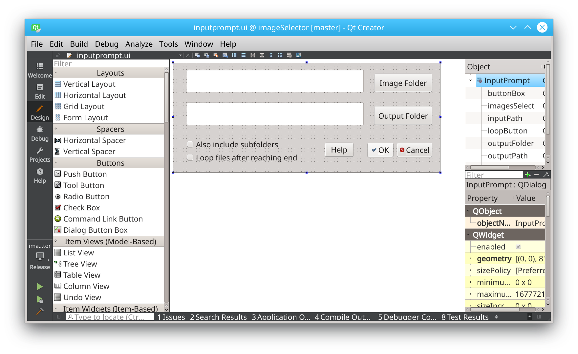The height and width of the screenshot is (354, 578).
Task: Toggle 'Also include subfolders' checkbox
Action: pyautogui.click(x=190, y=144)
